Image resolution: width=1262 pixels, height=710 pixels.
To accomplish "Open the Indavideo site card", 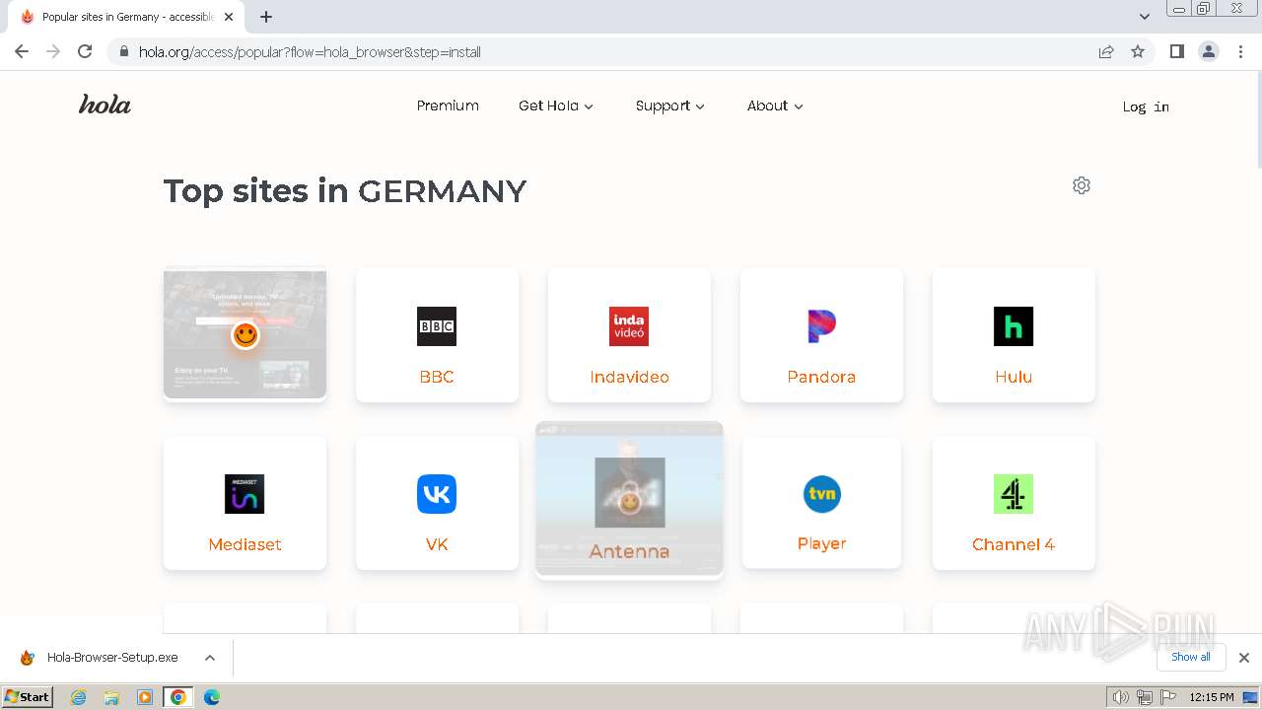I will click(x=629, y=335).
